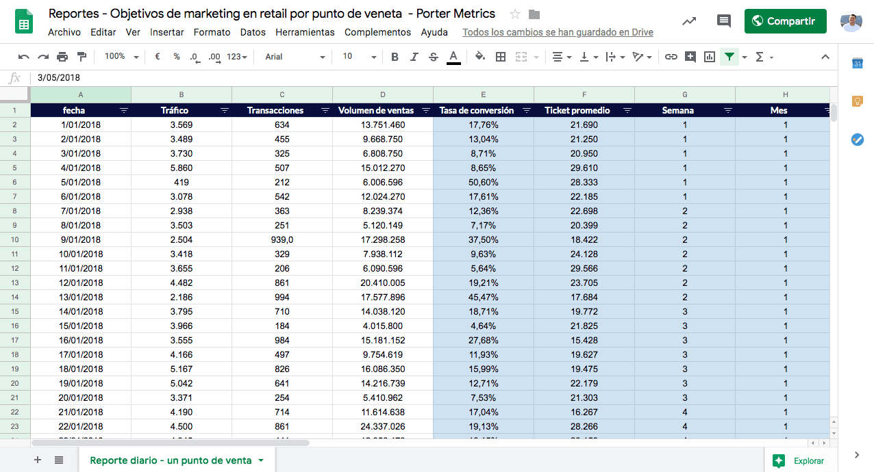Image resolution: width=874 pixels, height=472 pixels.
Task: Insert chart using the chart icon
Action: [x=710, y=57]
